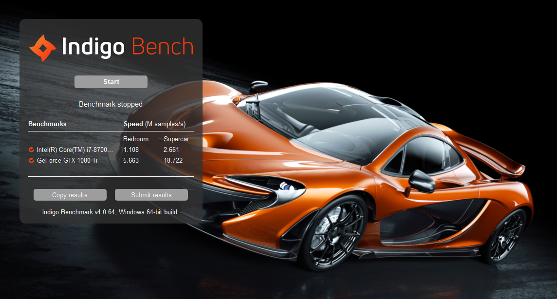Toggle the Intel Core i7-8700 device checkbox

(31, 150)
